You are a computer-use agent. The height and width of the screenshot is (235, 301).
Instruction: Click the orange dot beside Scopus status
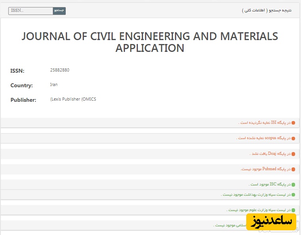[x=293, y=138]
